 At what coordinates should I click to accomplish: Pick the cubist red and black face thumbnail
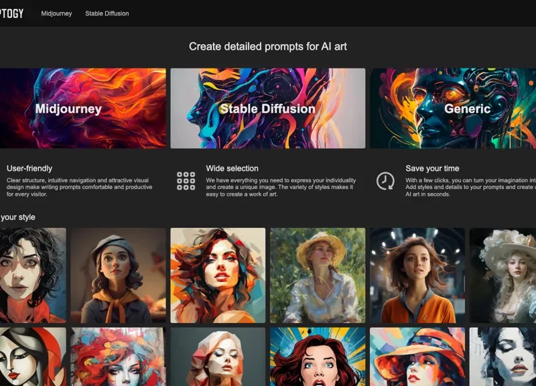pos(33,357)
